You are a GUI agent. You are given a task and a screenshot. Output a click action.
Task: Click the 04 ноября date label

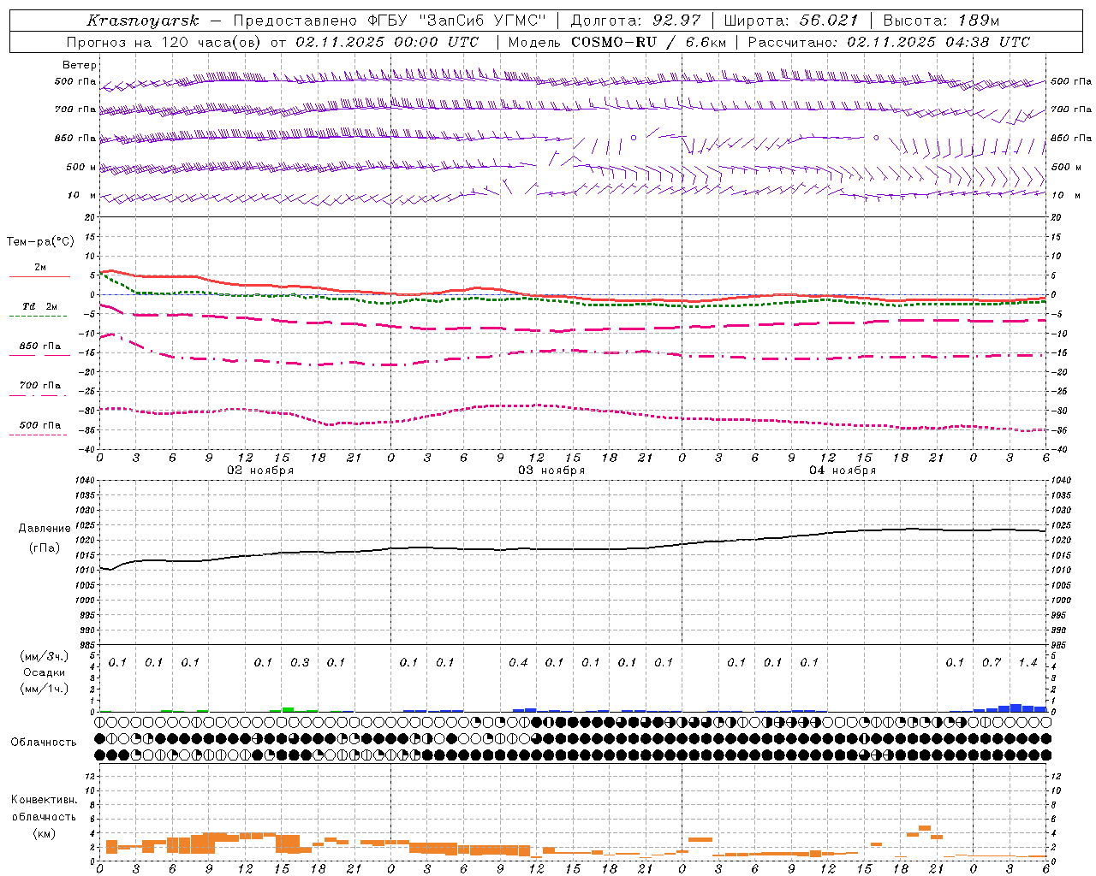click(843, 471)
